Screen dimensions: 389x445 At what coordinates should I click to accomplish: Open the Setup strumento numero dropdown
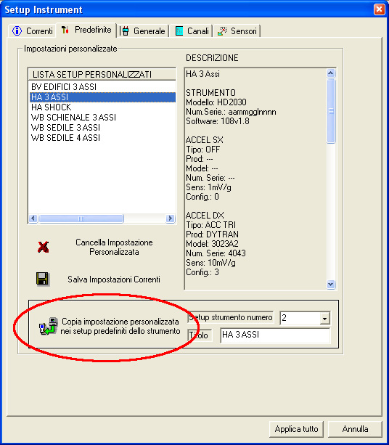pos(325,319)
